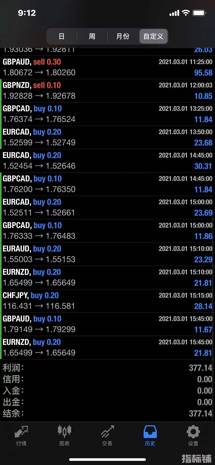Tap GBPCAD trade at 13:25:00
Viewport: 215px width, 465px height.
[x=107, y=114]
